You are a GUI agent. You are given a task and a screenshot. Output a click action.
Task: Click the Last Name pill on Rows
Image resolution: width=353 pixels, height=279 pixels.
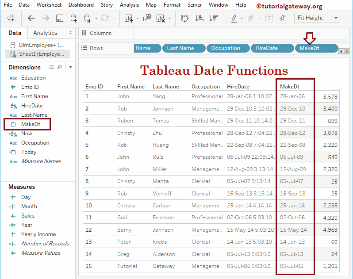184,48
